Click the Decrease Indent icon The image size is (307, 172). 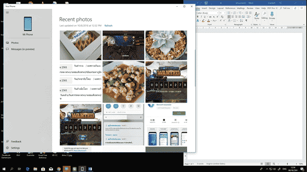pyautogui.click(x=246, y=13)
